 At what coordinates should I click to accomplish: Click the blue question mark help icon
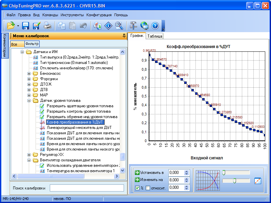point(155,26)
